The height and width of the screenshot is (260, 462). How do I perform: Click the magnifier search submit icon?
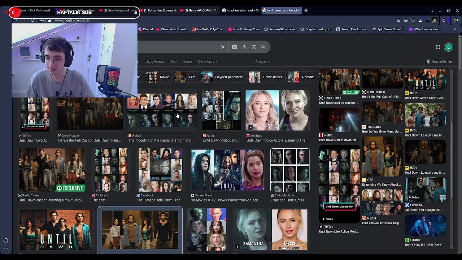coord(263,47)
